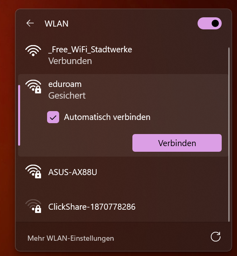Click the _Free_WiFi_Stadtwerke signal icon
Image resolution: width=237 pixels, height=256 pixels.
33,50
